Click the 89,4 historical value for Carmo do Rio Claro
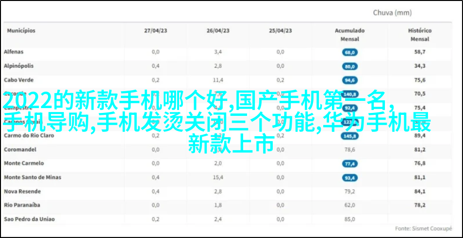 (x=420, y=136)
